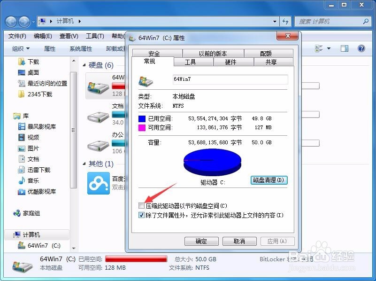376x281 pixels.
Task: Enable 压缩此驱动器以节约磁盘空间 checkbox
Action: click(x=141, y=206)
